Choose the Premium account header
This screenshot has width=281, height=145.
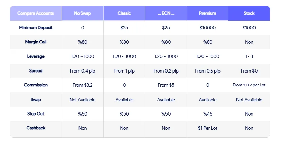tap(208, 14)
